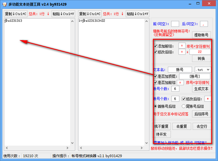This screenshot has height=161, width=218.
Task: Click the left text area's scrollbar up arrow
Action: click(72, 22)
